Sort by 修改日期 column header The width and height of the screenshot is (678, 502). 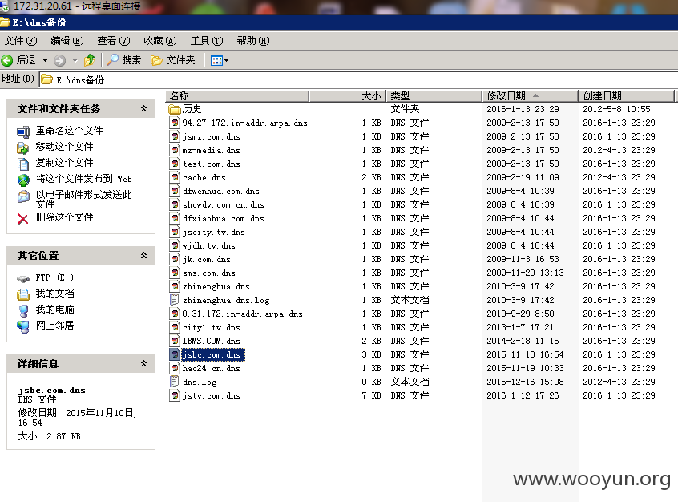click(x=530, y=95)
